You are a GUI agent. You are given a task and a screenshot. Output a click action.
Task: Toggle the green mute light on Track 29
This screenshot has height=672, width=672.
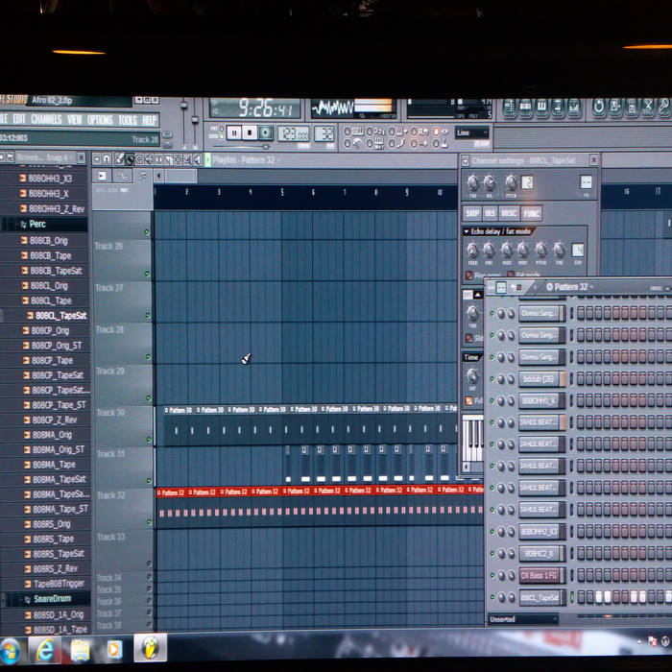[147, 397]
